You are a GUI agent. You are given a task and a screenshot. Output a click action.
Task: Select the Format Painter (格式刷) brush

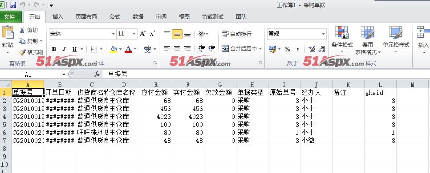click(x=31, y=52)
